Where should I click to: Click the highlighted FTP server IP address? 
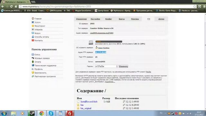101,52
